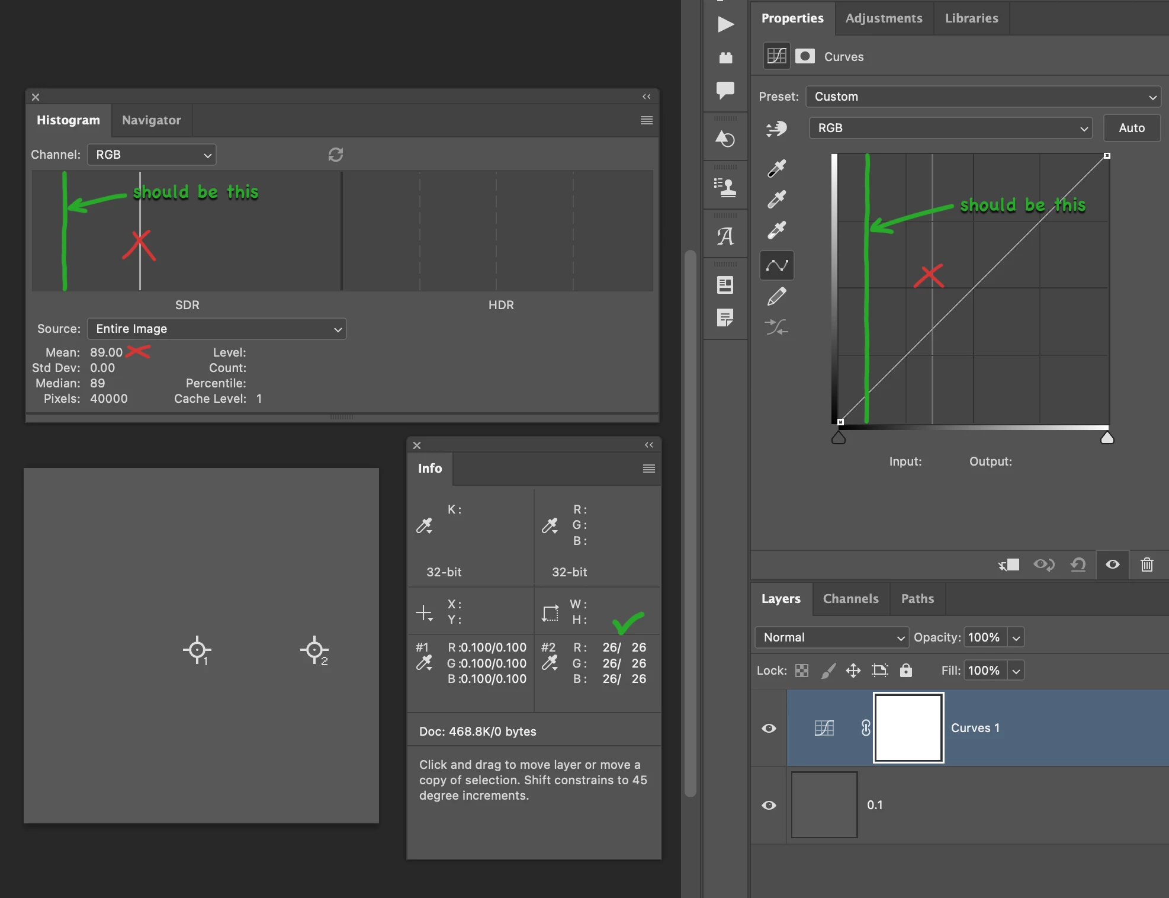Click the lock all padlock icon
The height and width of the screenshot is (898, 1169).
pyautogui.click(x=905, y=671)
